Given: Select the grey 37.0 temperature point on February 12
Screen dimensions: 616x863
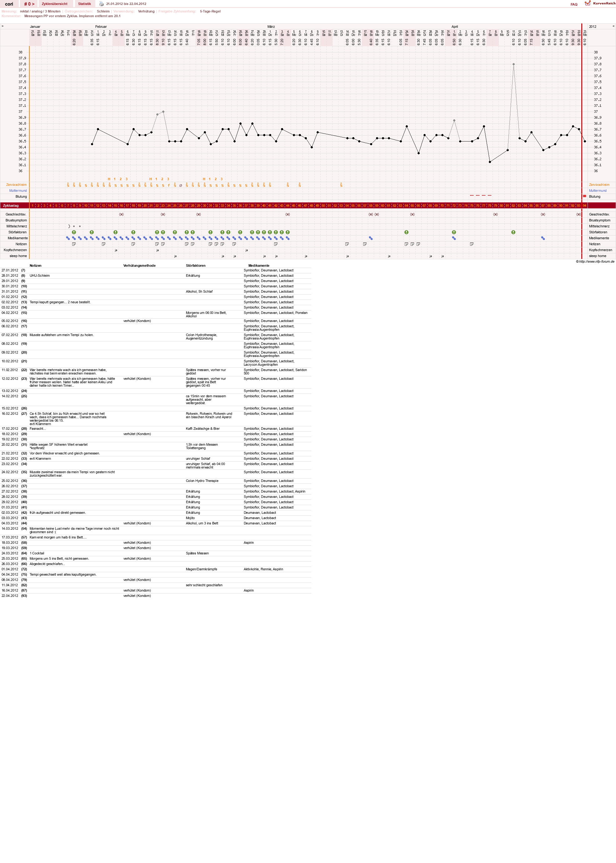Looking at the screenshot, I should (163, 112).
